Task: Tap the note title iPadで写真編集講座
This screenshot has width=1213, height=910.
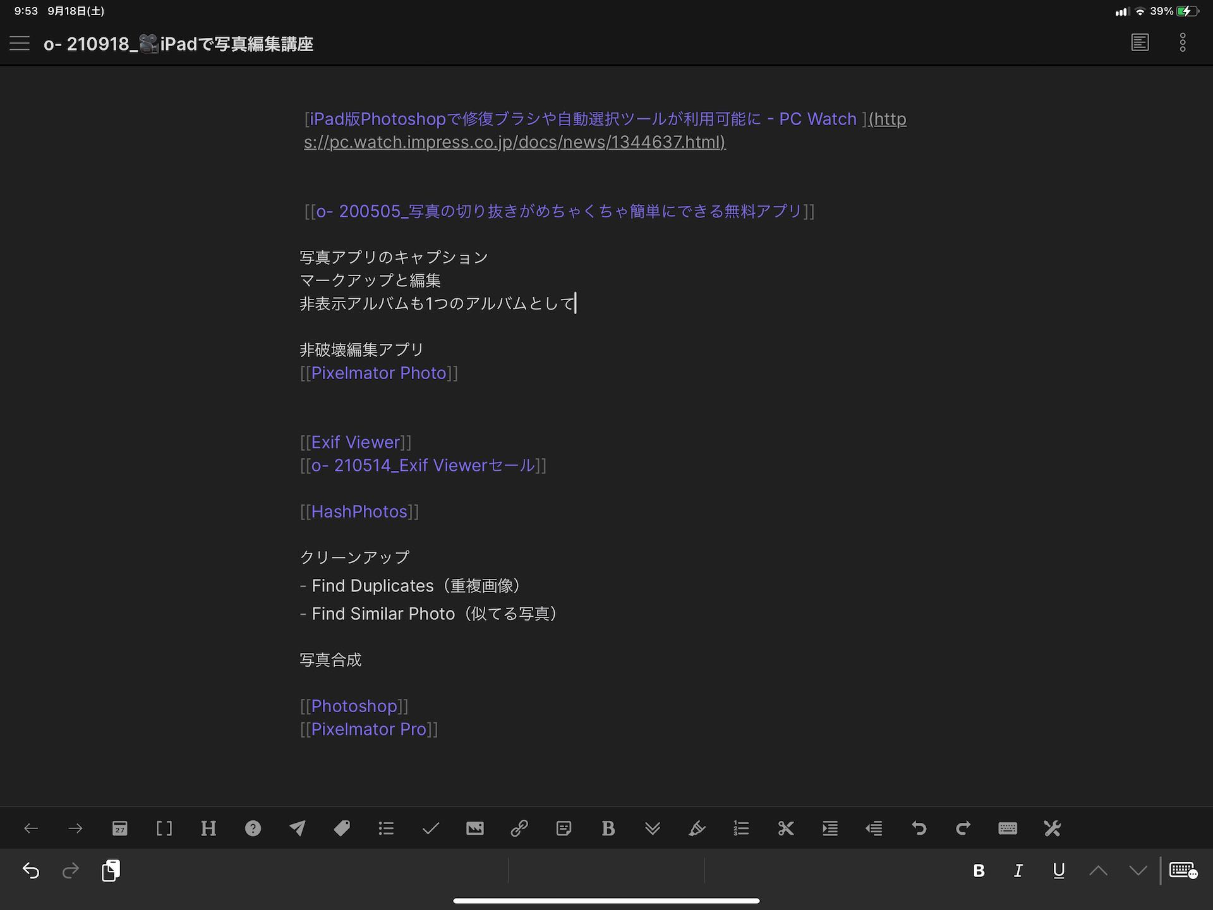Action: tap(178, 44)
